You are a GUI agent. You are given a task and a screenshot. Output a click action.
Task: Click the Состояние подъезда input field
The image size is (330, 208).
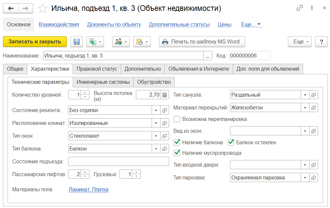click(118, 161)
